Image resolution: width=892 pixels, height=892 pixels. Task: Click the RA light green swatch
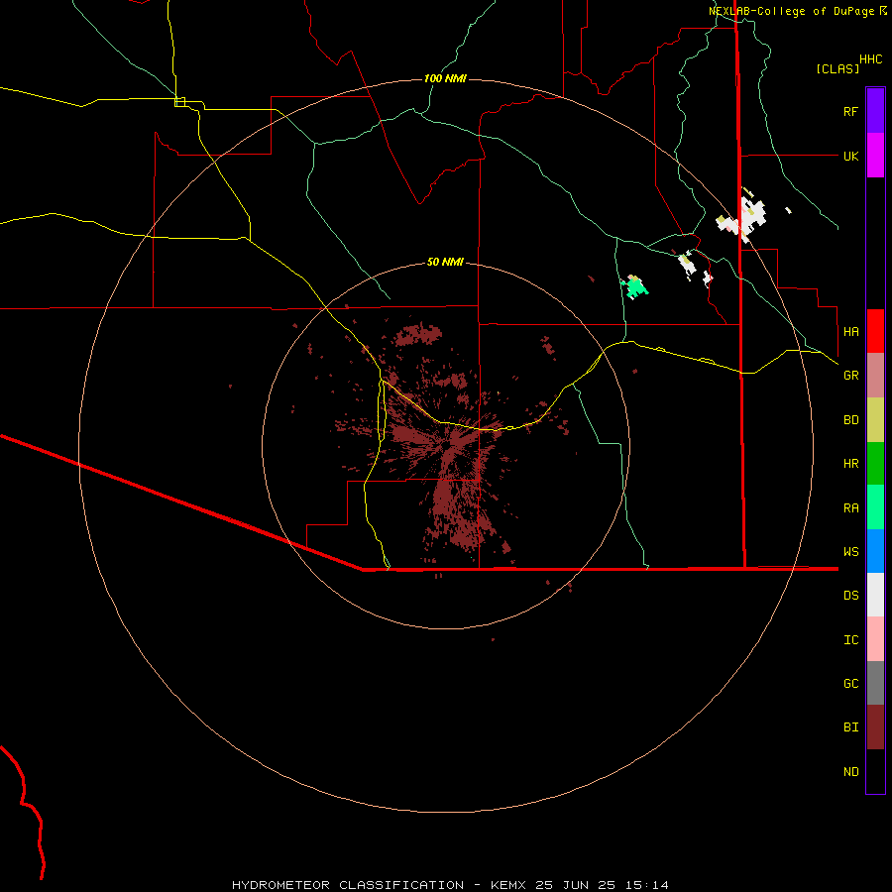pos(875,507)
